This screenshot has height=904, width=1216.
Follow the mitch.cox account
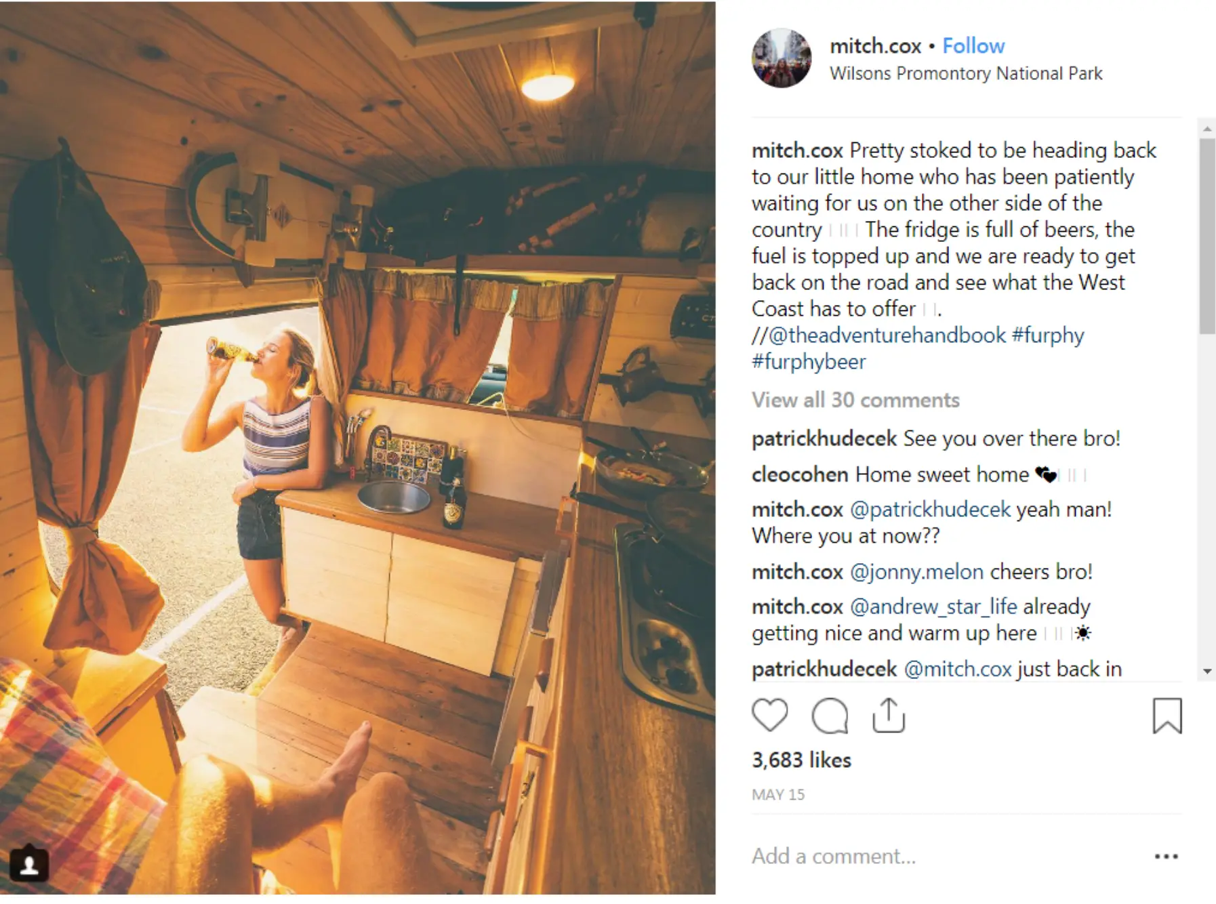[x=973, y=46]
